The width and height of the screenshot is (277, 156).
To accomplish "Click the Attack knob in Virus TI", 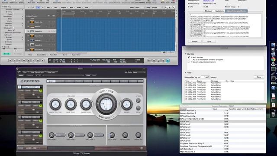I will [138, 101].
